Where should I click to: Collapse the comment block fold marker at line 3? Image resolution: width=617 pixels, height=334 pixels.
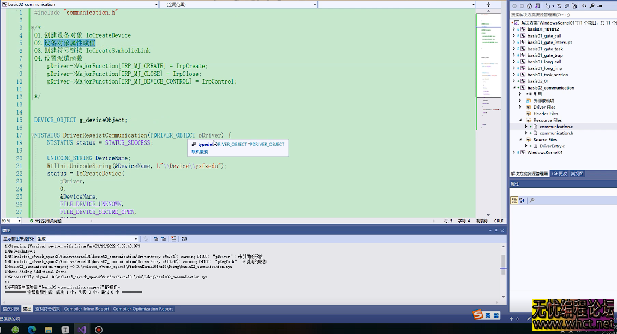click(x=32, y=28)
